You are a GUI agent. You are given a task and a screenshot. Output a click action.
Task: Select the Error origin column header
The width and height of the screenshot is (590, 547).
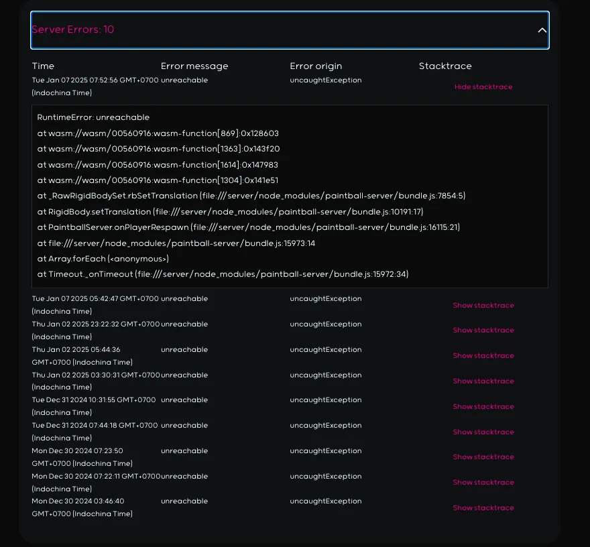(x=316, y=66)
